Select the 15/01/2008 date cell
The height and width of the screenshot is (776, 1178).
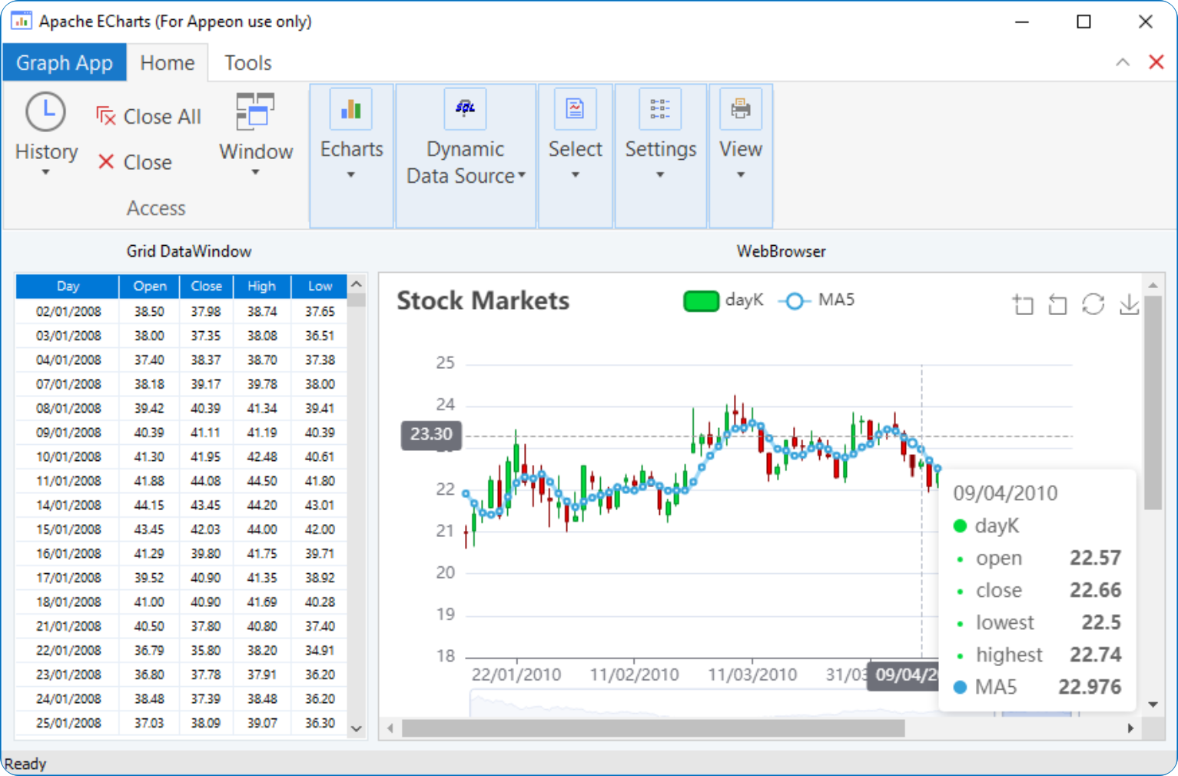[x=68, y=529]
